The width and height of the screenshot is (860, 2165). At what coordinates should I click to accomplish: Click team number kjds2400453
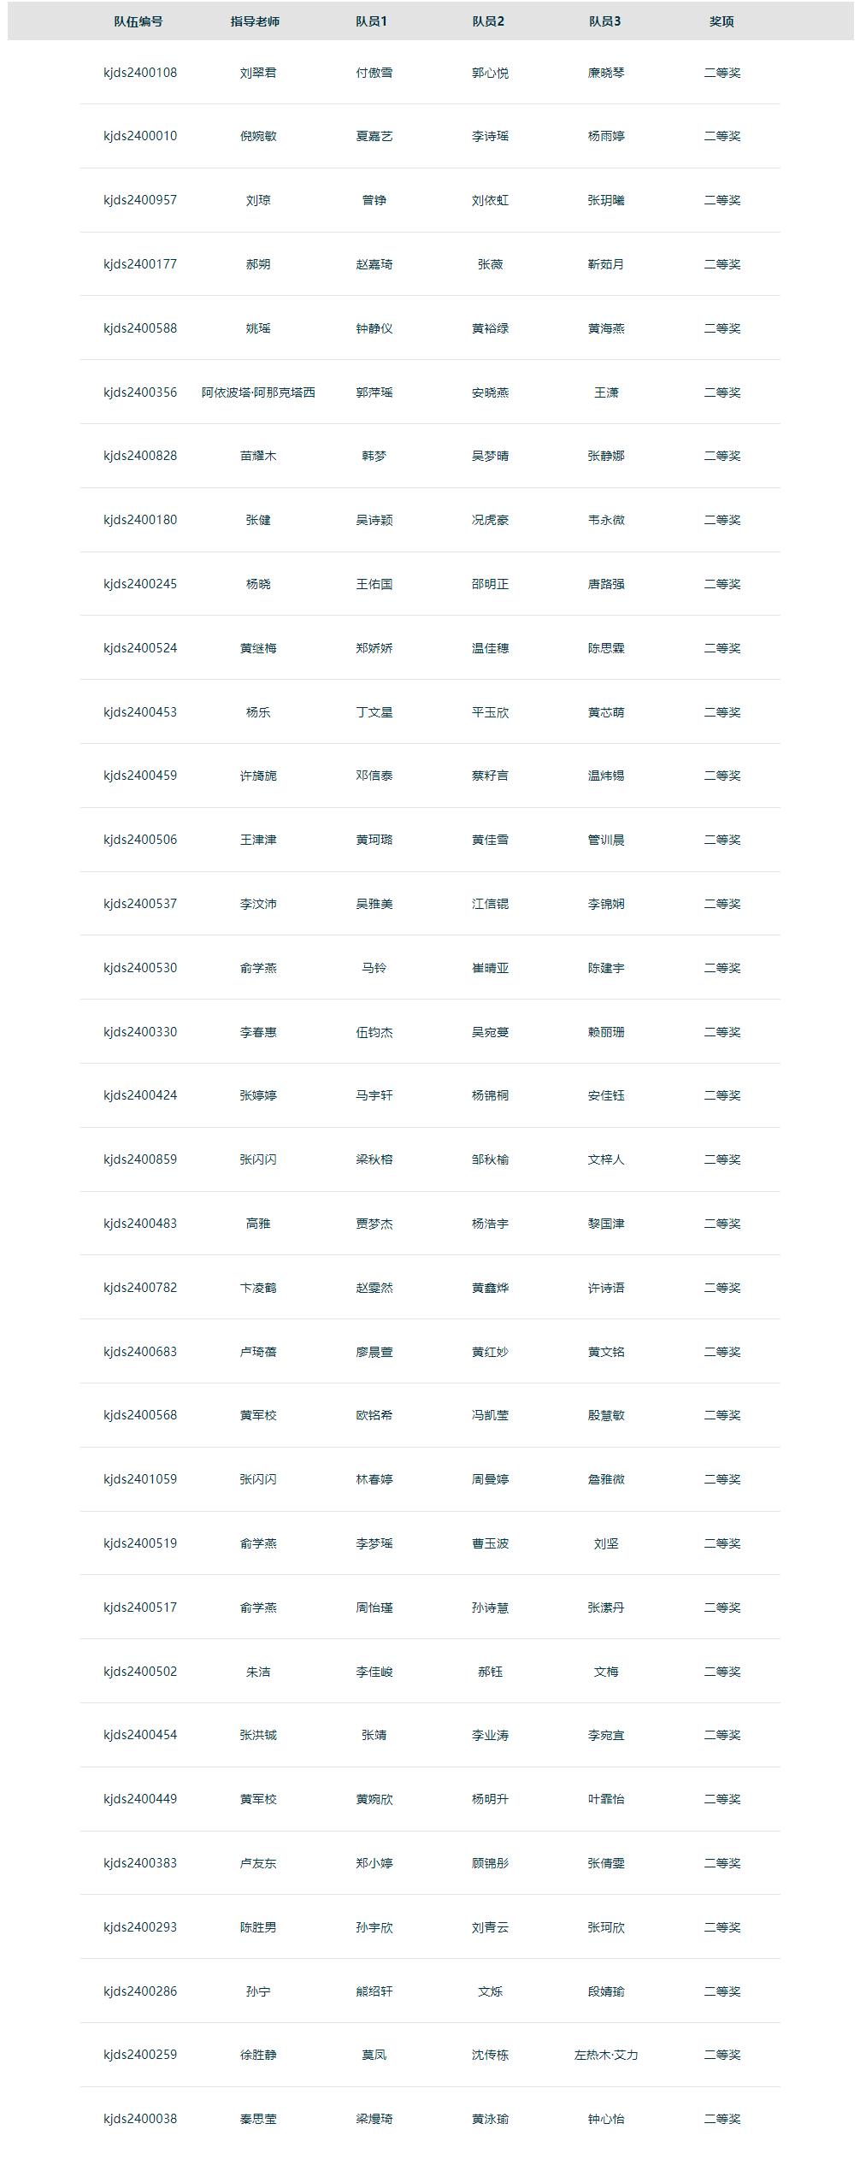click(x=140, y=712)
